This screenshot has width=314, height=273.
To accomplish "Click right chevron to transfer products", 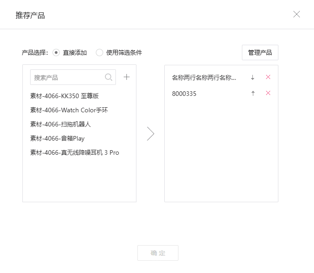I will click(151, 133).
